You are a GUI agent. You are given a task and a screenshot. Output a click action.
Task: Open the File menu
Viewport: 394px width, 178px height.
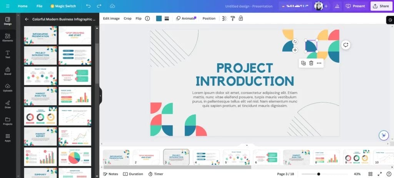(x=40, y=6)
